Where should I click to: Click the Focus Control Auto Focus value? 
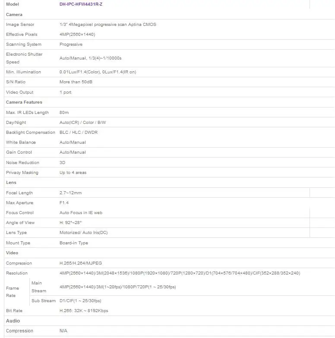pyautogui.click(x=81, y=212)
